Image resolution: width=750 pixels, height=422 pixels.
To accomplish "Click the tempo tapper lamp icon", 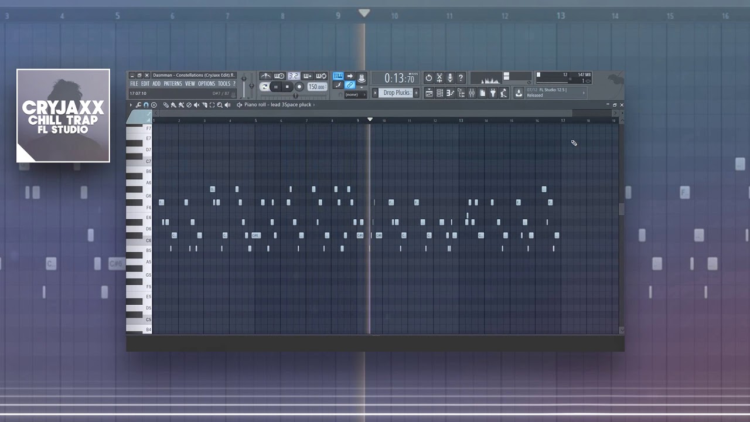I will pyautogui.click(x=503, y=93).
